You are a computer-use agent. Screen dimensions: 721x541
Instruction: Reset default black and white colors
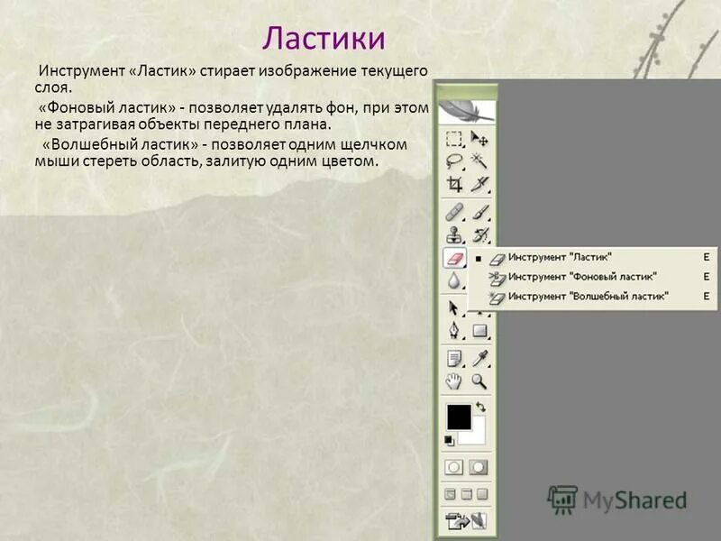tap(449, 441)
